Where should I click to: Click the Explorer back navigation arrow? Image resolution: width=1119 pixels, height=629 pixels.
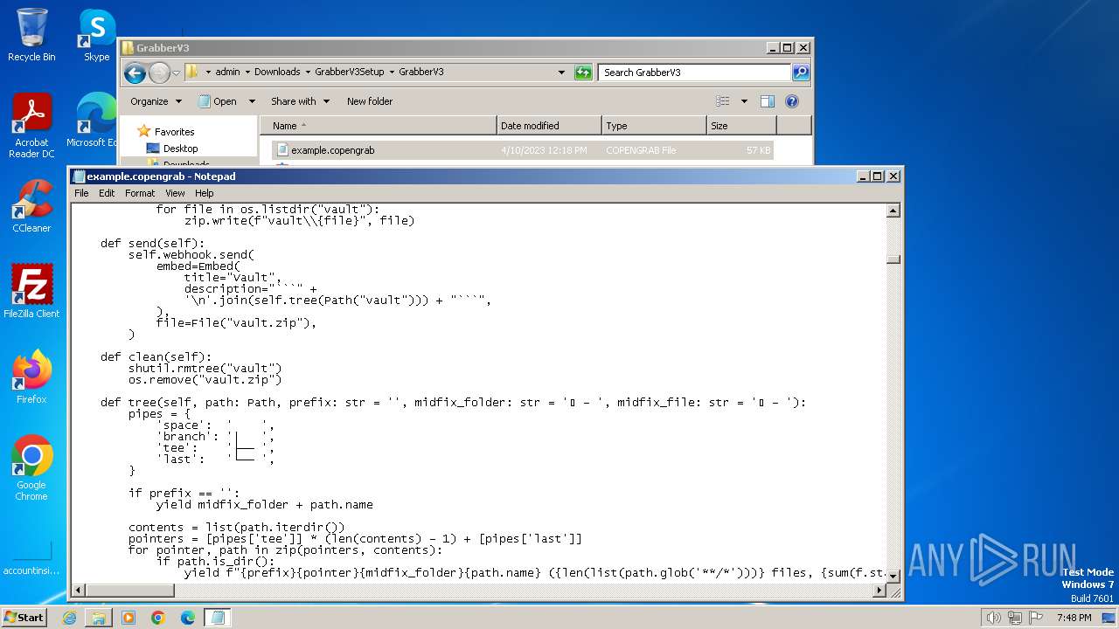135,73
